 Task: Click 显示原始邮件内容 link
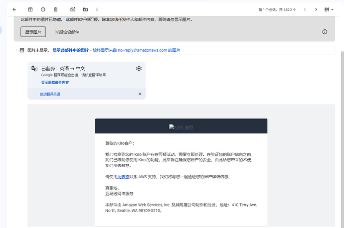click(55, 82)
